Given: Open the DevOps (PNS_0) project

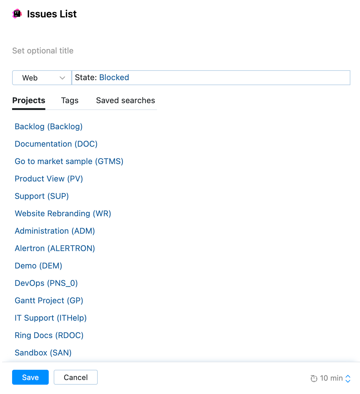Looking at the screenshot, I should click(46, 283).
